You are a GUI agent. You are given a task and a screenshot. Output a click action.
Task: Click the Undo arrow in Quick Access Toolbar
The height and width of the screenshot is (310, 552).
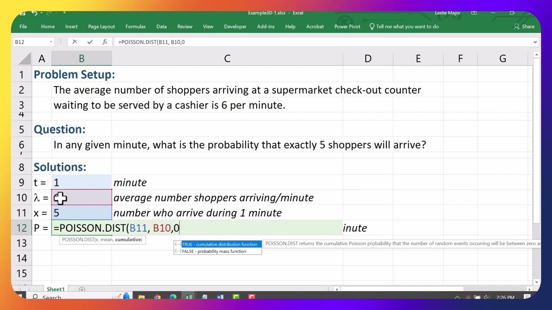tap(34, 13)
